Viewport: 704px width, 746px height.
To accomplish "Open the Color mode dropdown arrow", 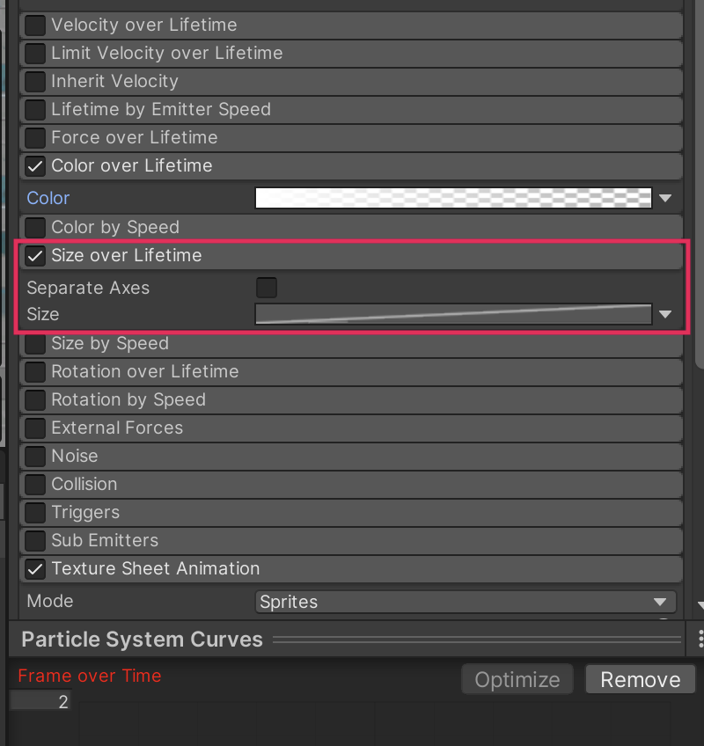I will tap(666, 199).
